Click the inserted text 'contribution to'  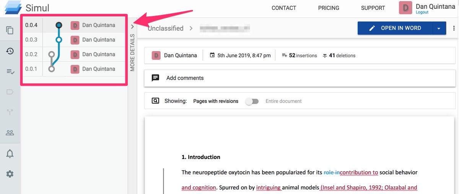[359, 172]
